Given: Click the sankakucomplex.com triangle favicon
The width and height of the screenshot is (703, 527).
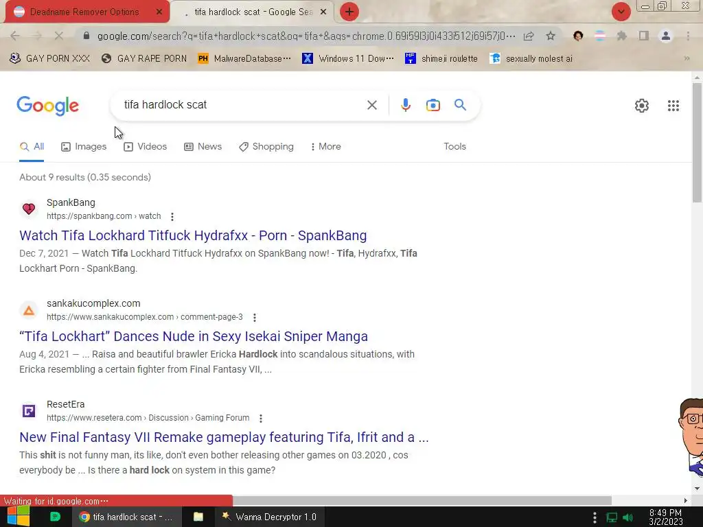Looking at the screenshot, I should (x=29, y=310).
